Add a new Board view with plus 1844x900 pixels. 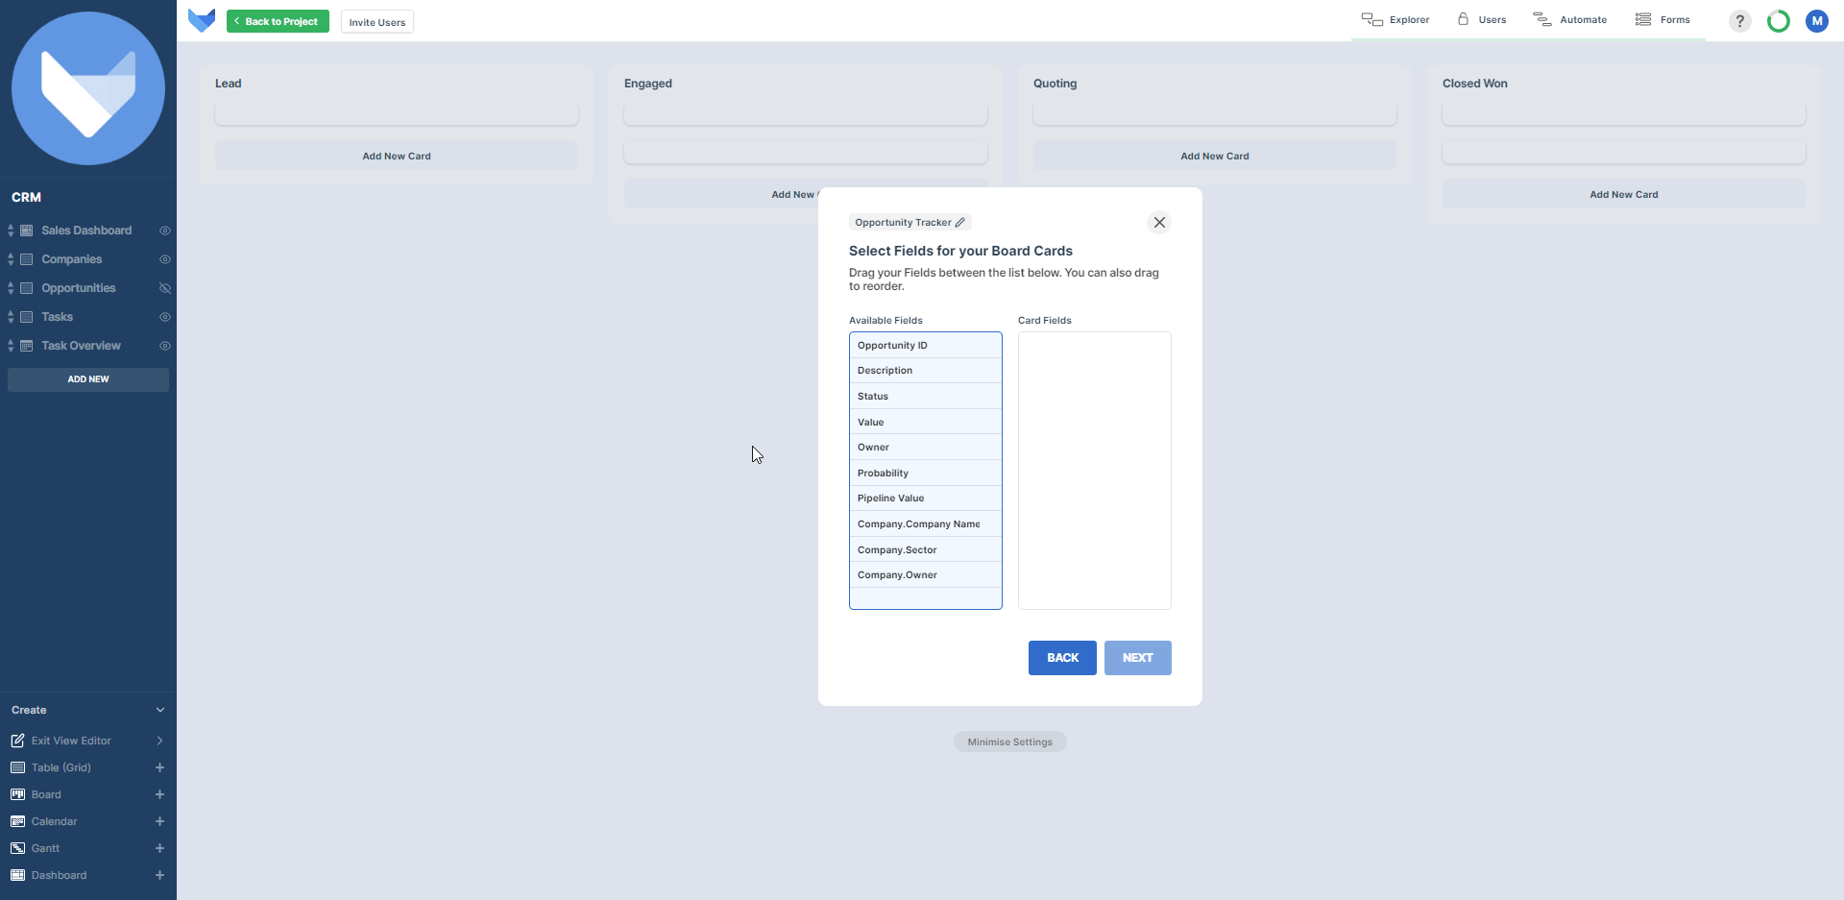(x=159, y=794)
